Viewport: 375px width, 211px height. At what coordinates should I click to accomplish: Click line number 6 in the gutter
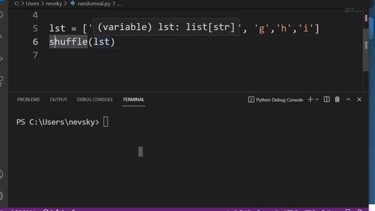tap(35, 42)
